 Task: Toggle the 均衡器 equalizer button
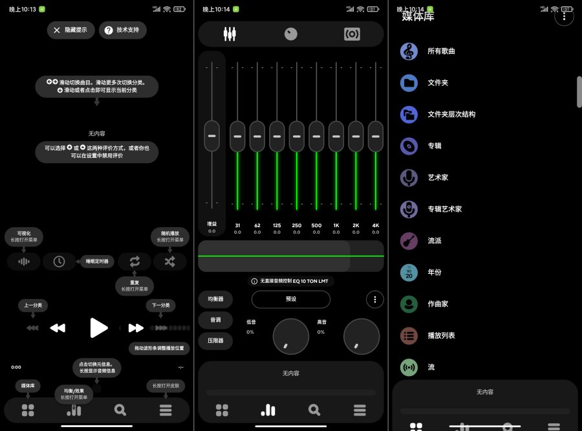215,299
